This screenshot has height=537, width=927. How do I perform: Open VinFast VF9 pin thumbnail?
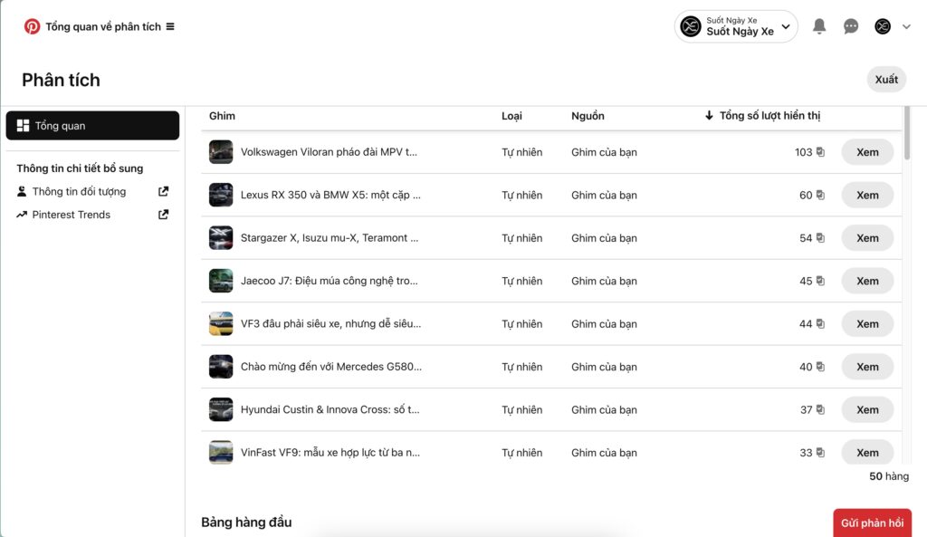point(221,453)
